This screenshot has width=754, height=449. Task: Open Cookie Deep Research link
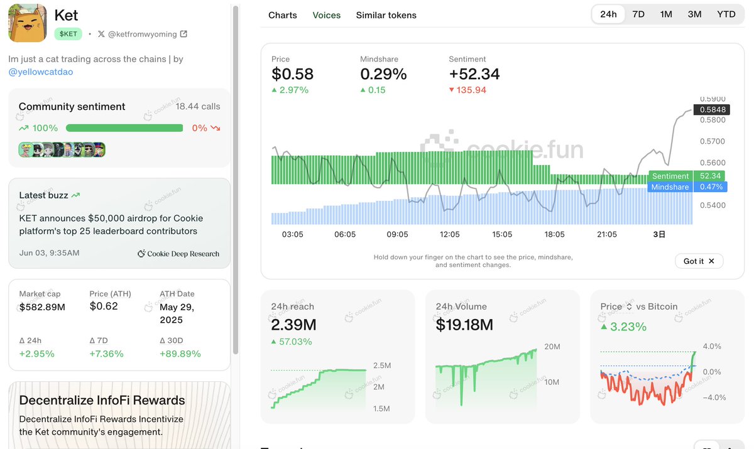coord(178,254)
